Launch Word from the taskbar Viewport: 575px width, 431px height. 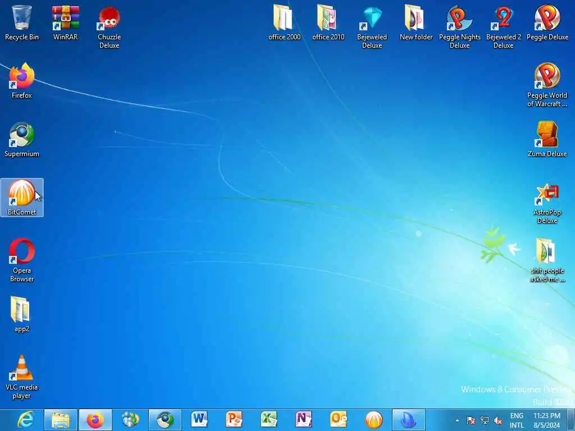click(x=199, y=420)
